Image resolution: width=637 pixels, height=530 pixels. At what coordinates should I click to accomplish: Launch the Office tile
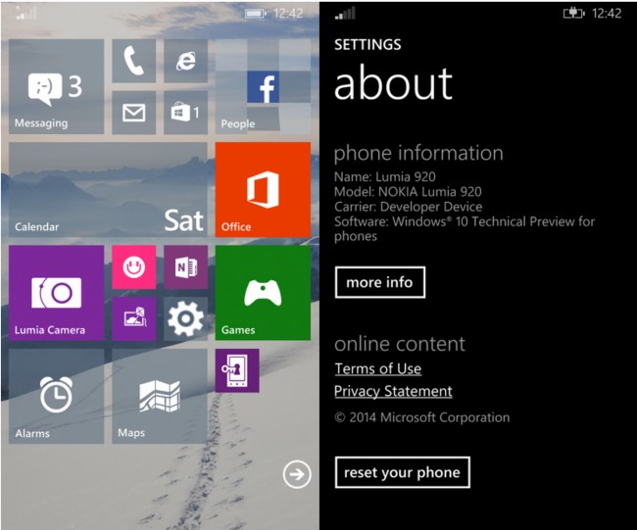point(263,190)
